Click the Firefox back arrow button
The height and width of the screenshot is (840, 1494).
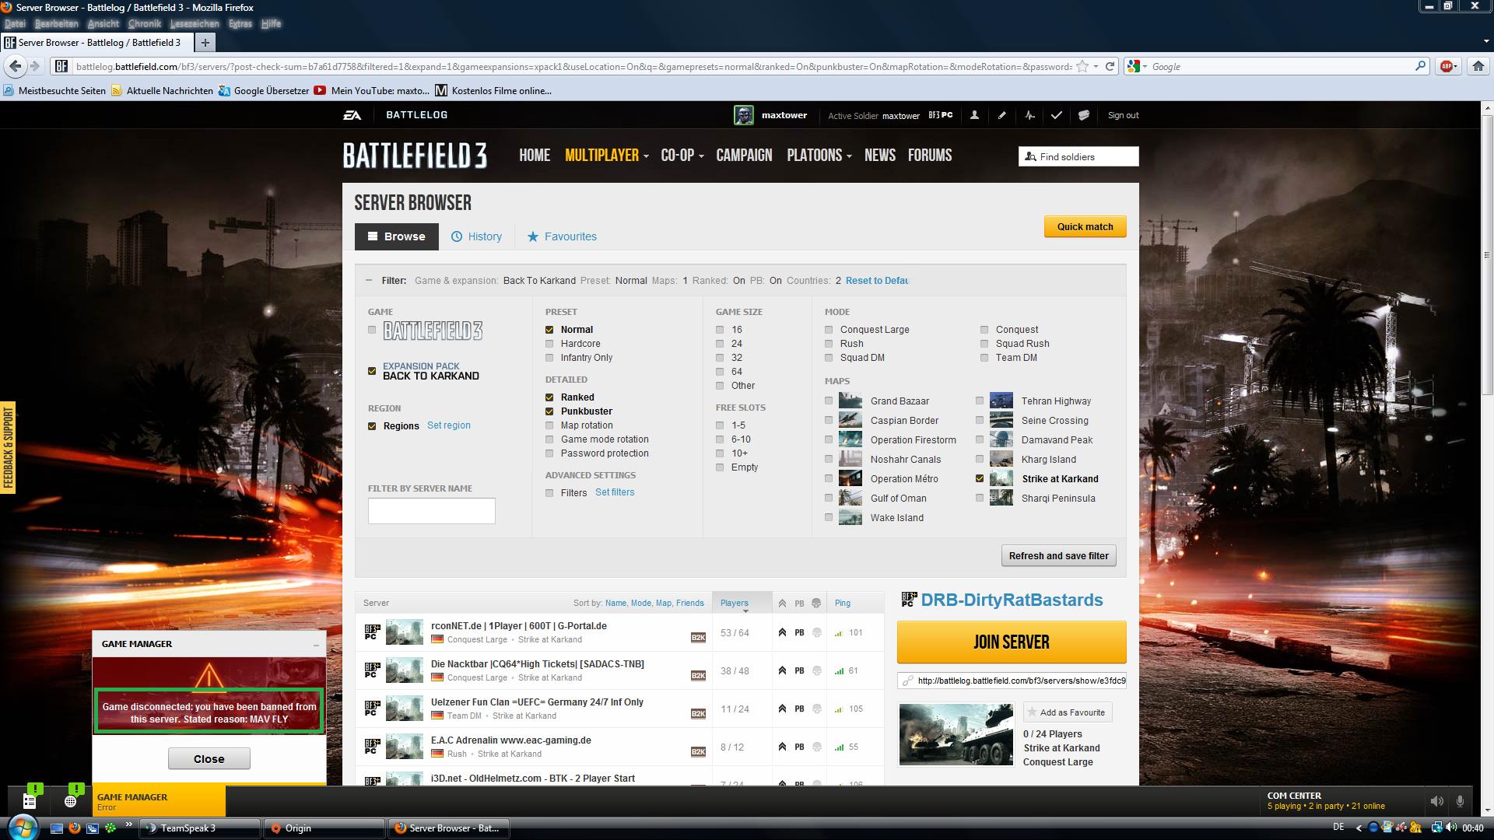point(15,67)
